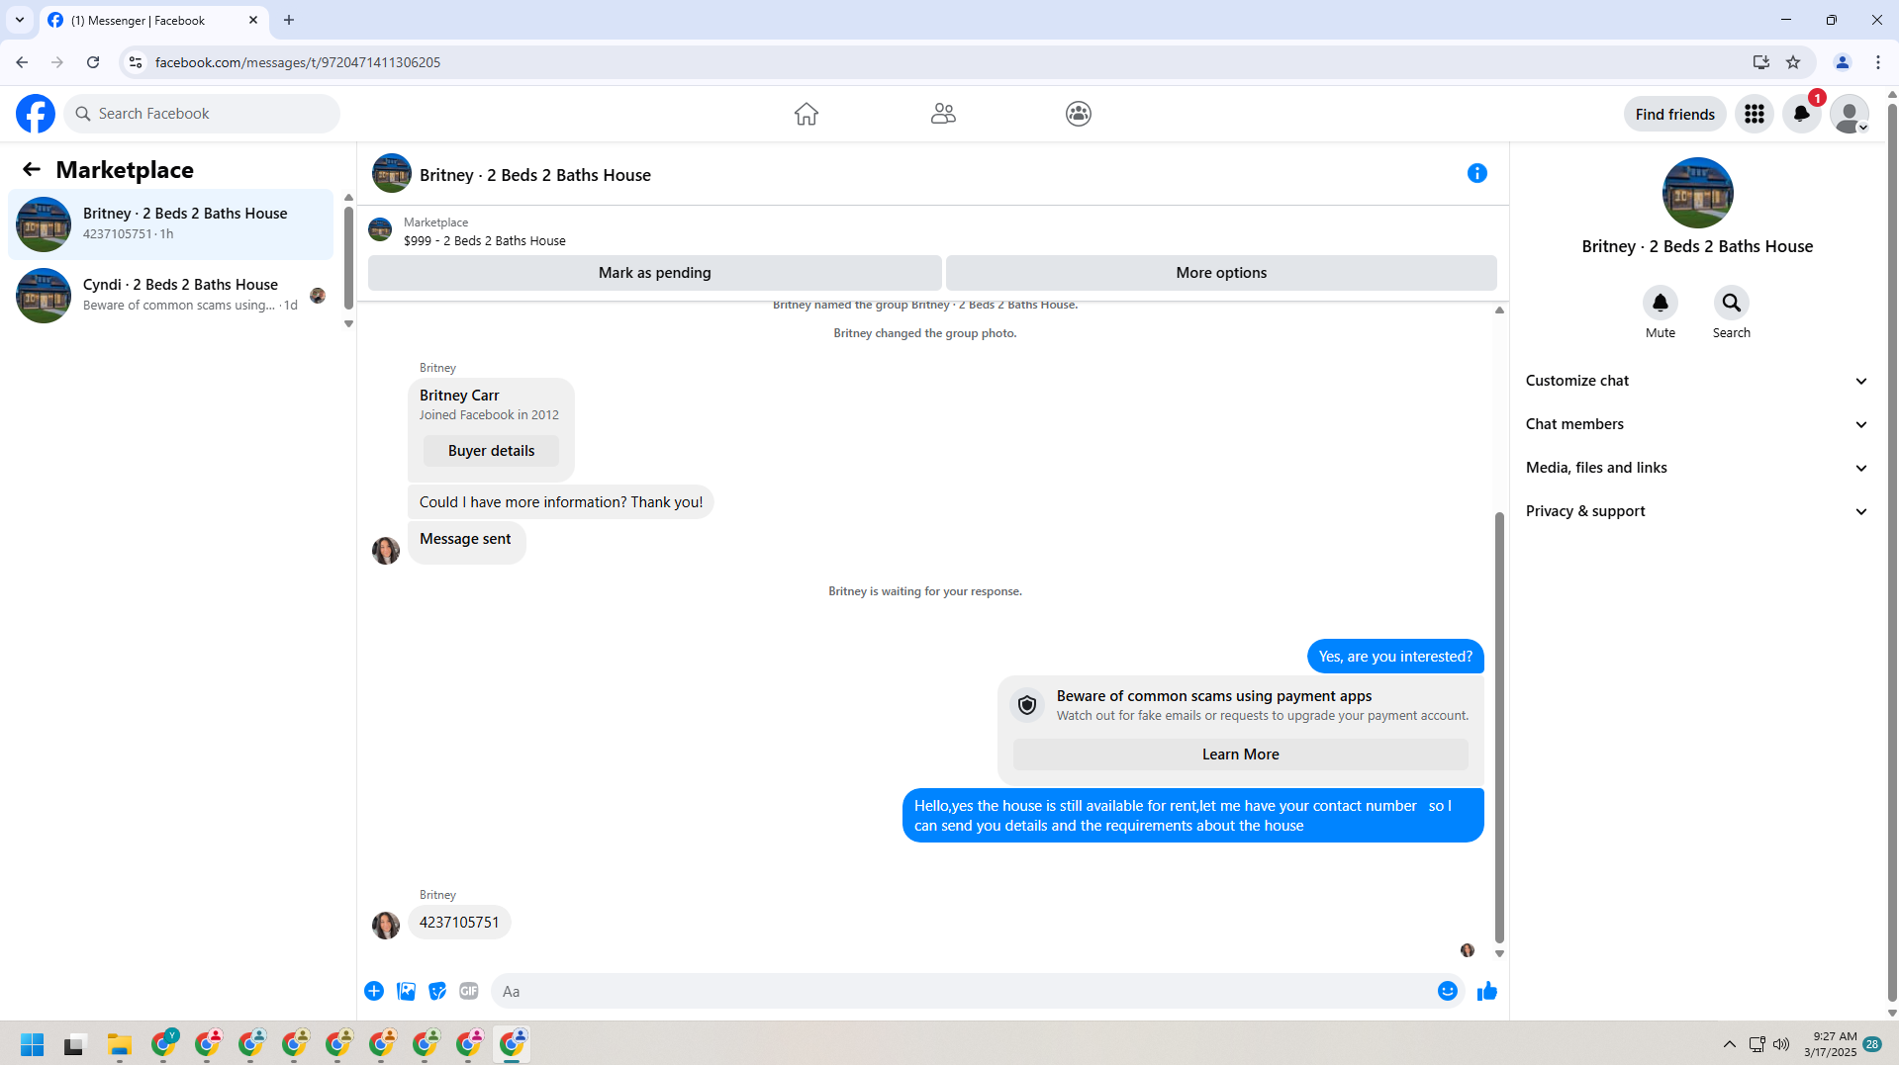
Task: Go back from Marketplace chats
Action: [x=32, y=169]
